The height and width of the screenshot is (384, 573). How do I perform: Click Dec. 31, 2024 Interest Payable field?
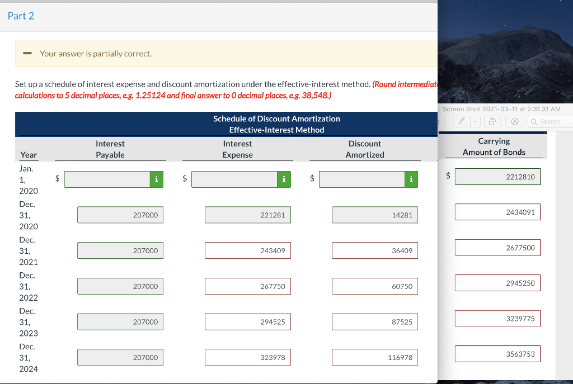[120, 357]
